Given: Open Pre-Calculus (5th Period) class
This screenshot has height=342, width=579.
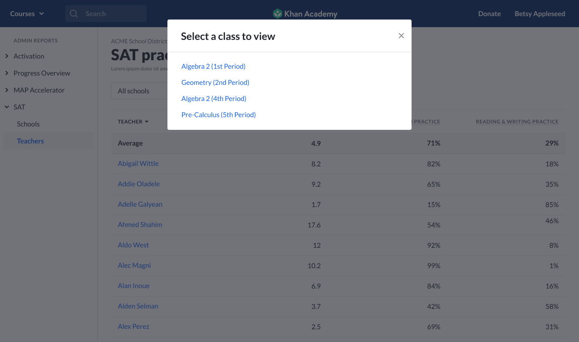Looking at the screenshot, I should 218,115.
